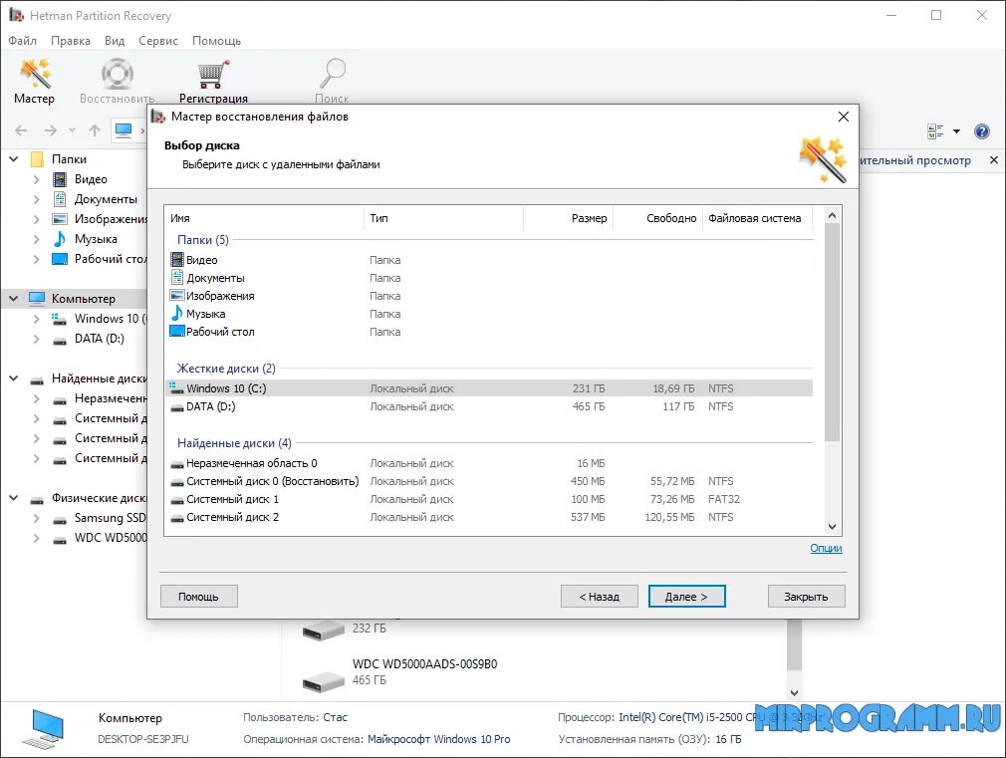Open the Правка menu
Image resolution: width=1006 pixels, height=758 pixels.
(x=71, y=41)
